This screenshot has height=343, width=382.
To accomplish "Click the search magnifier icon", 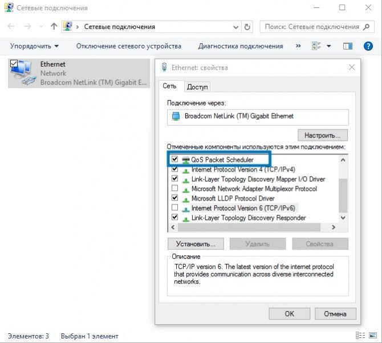I will (367, 27).
